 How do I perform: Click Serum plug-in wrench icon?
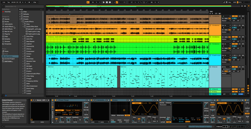35,100
